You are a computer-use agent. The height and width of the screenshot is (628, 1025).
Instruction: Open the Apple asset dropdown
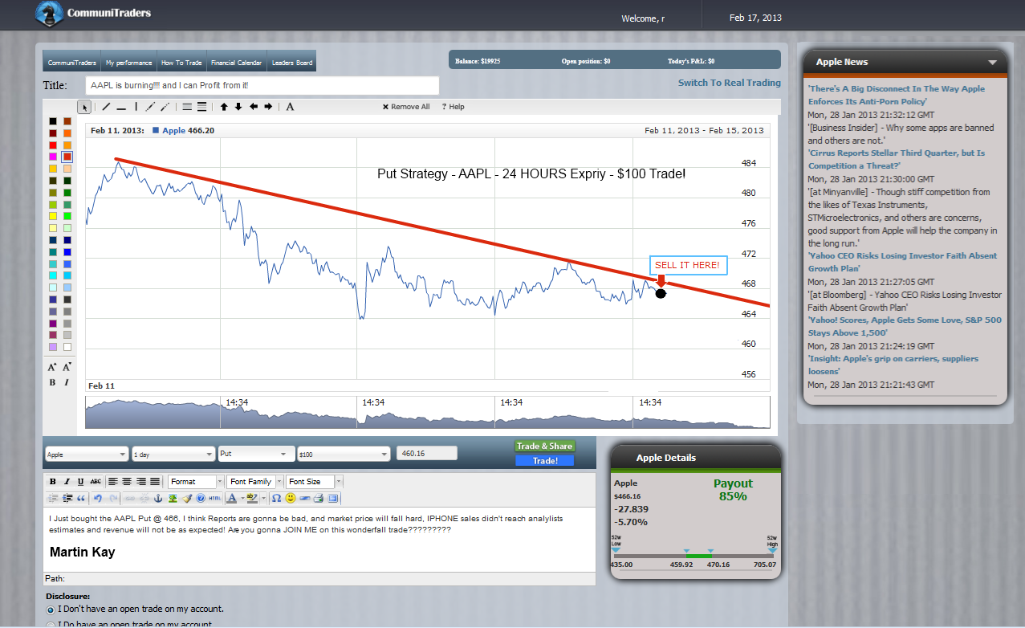pyautogui.click(x=87, y=454)
